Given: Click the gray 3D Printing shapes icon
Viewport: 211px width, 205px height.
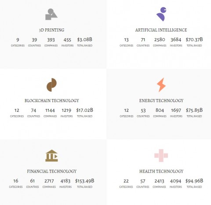Looking at the screenshot, I should pos(51,14).
